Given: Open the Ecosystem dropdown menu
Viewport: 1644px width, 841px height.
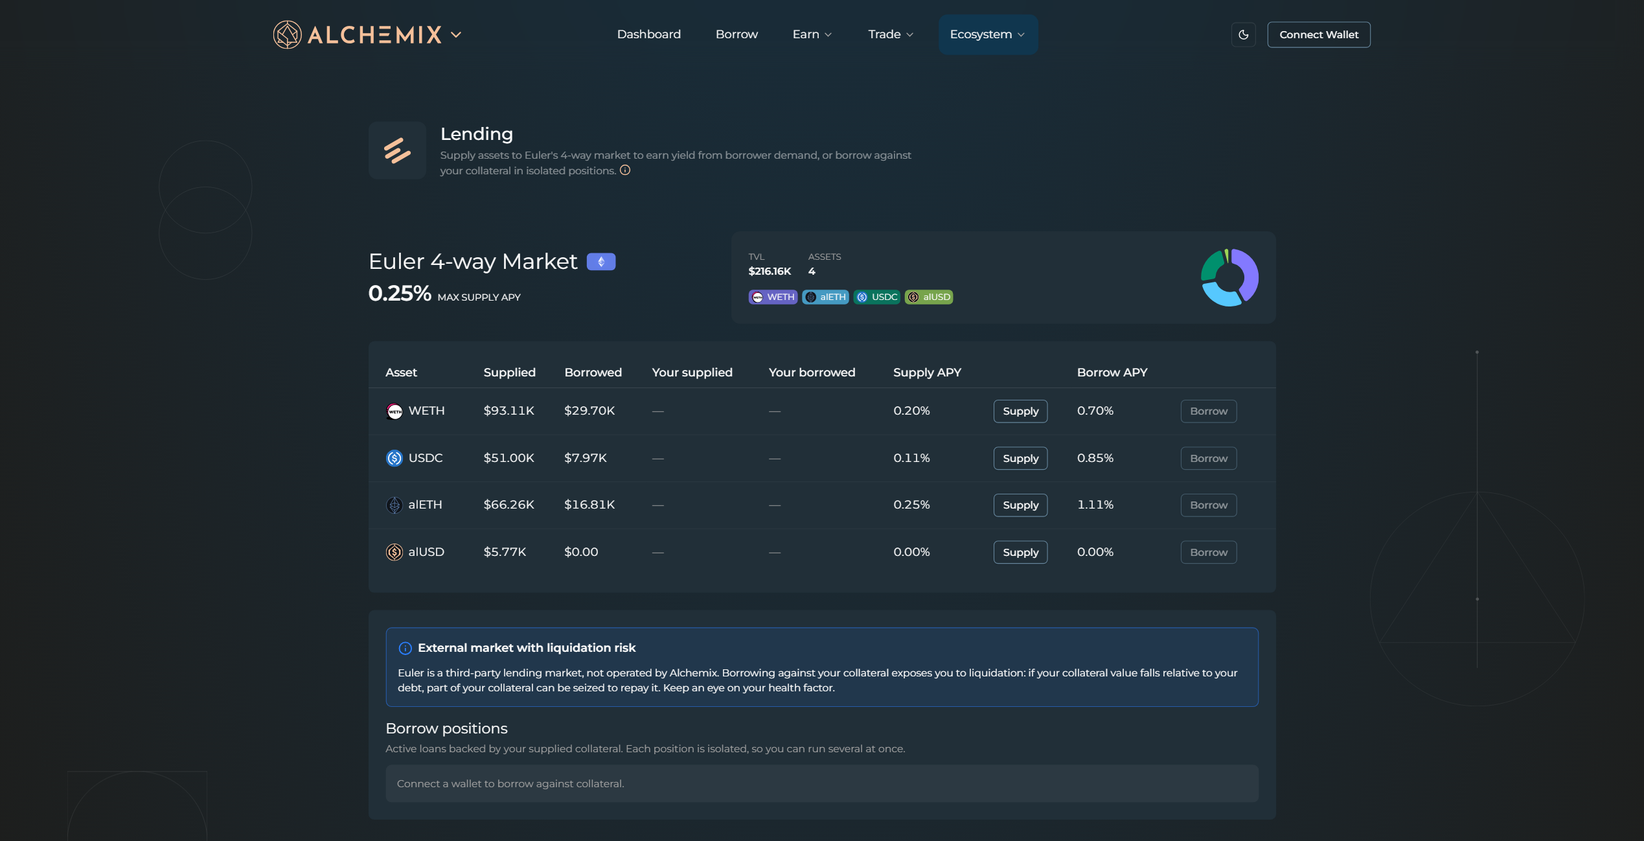Looking at the screenshot, I should coord(988,34).
